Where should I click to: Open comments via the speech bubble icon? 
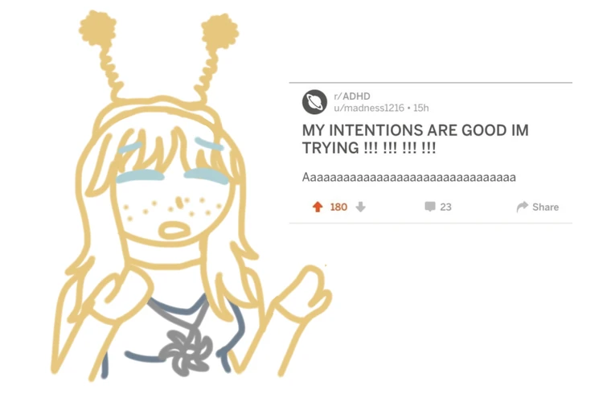[x=429, y=207]
